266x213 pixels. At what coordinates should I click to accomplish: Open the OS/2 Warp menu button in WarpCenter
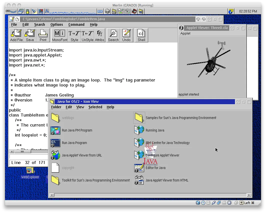(11, 11)
